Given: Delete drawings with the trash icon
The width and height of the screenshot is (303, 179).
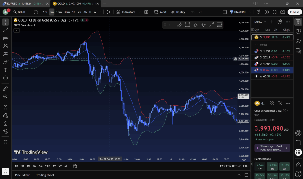Looking at the screenshot, I should 5,142.
